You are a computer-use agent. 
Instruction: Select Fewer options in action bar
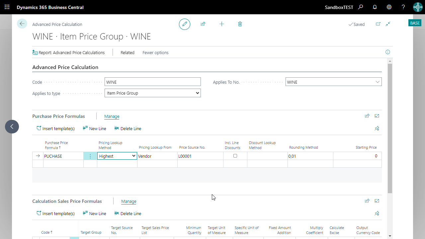click(155, 52)
